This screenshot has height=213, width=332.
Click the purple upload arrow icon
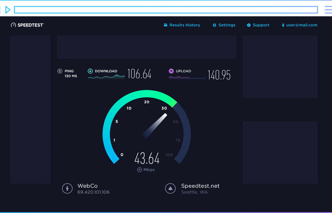coord(171,71)
